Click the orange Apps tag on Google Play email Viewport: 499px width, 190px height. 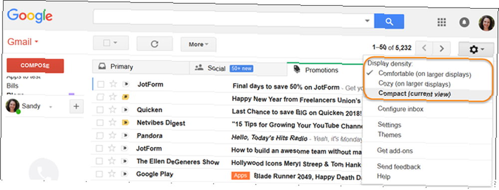click(x=241, y=176)
